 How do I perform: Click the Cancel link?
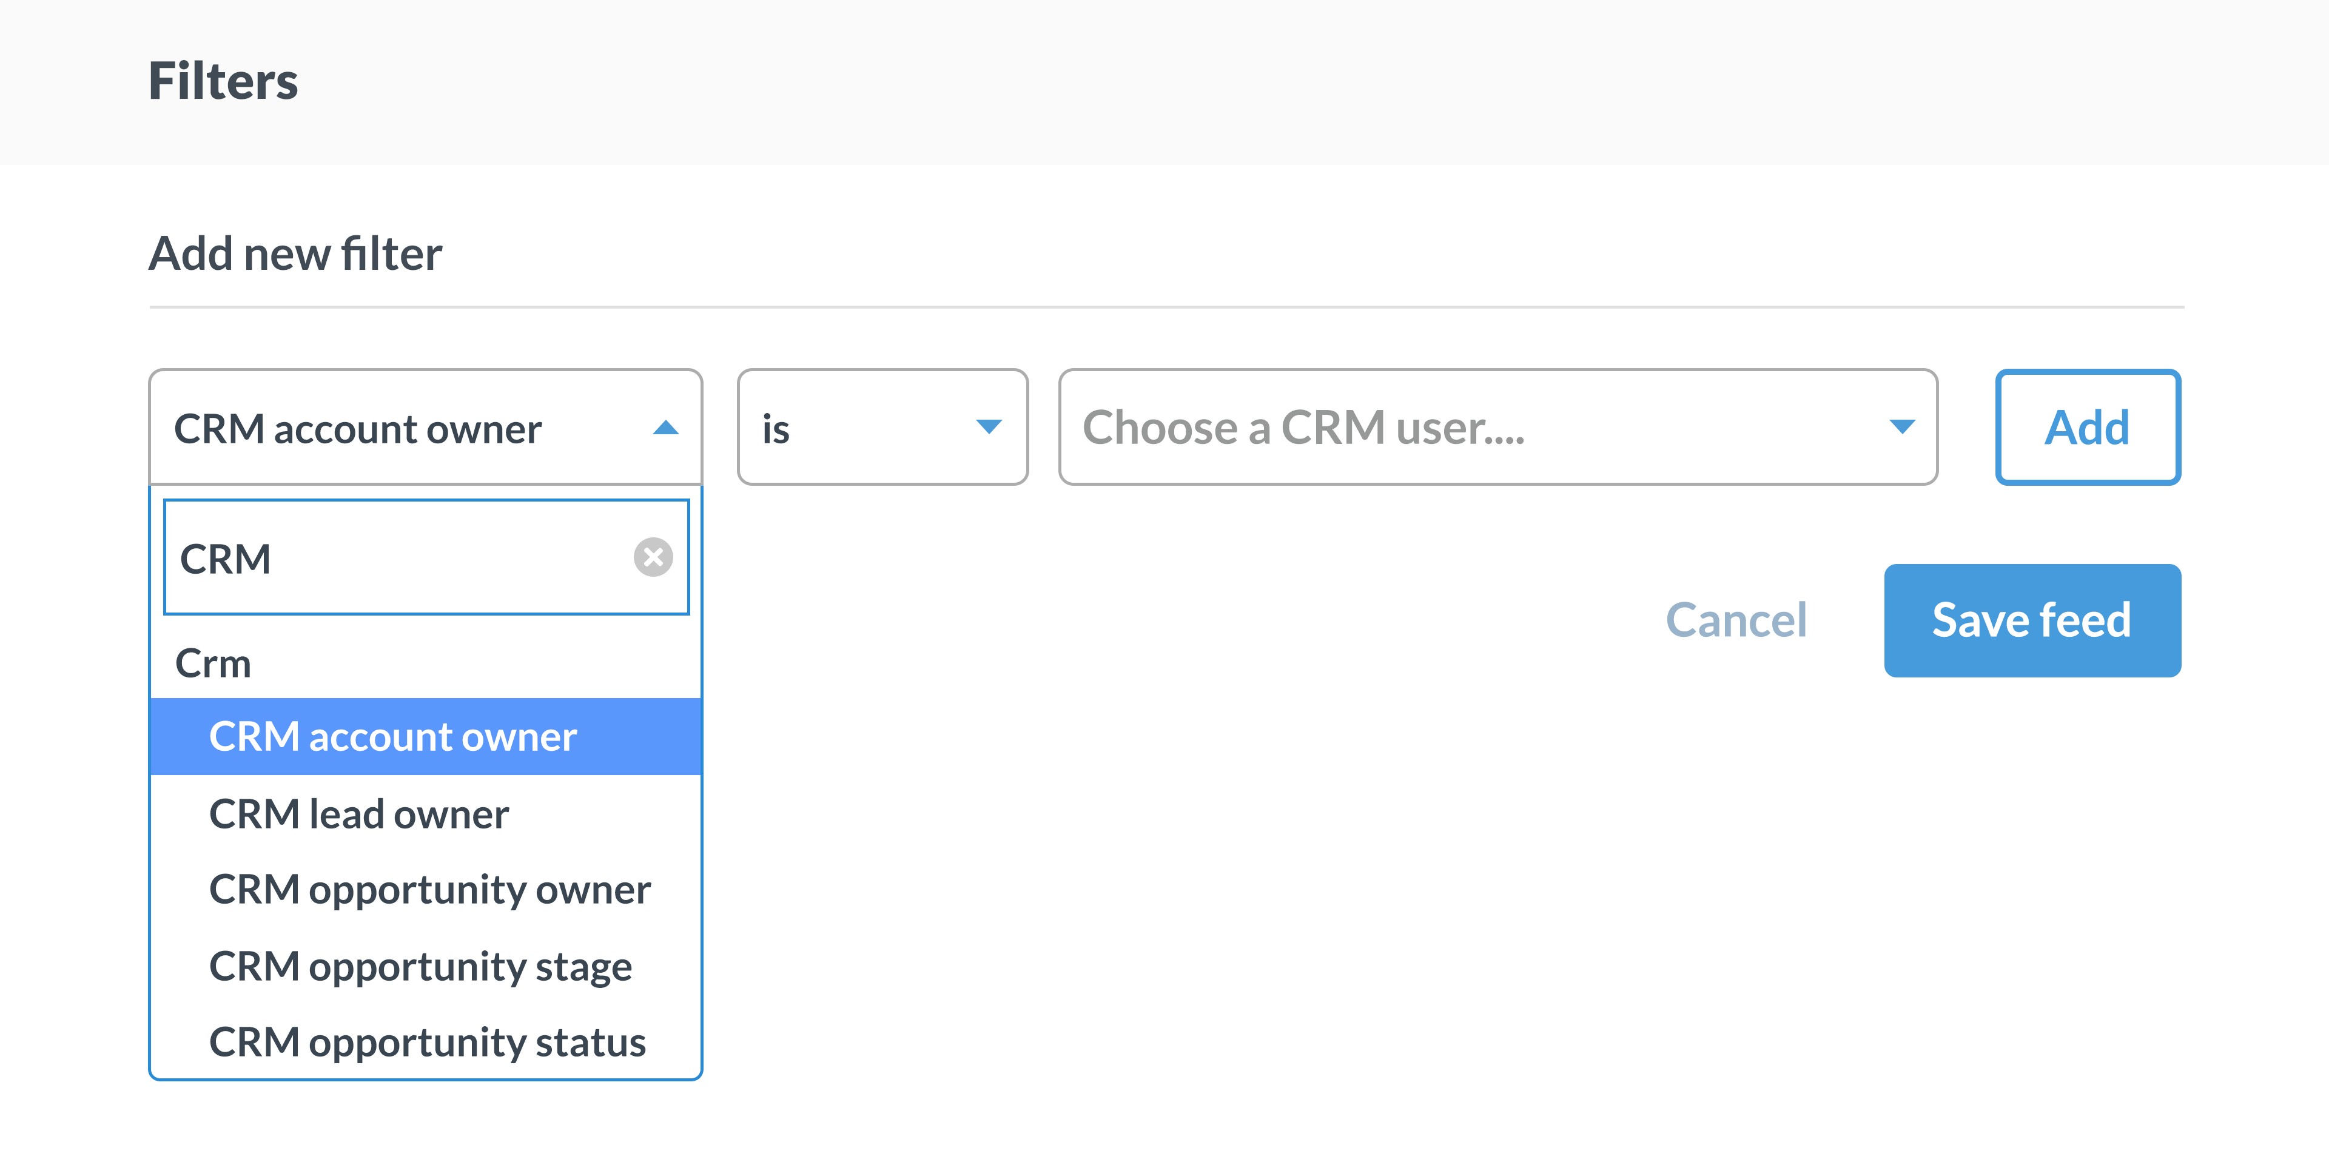1736,620
